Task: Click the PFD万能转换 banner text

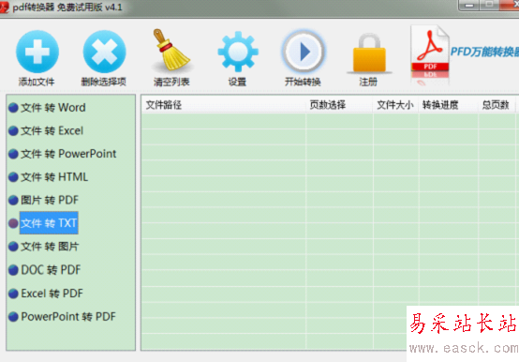Action: click(484, 52)
